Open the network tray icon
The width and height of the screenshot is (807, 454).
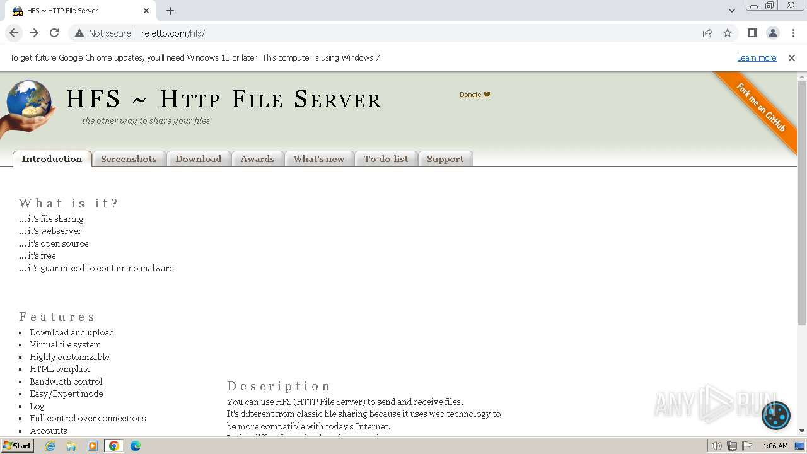[732, 446]
